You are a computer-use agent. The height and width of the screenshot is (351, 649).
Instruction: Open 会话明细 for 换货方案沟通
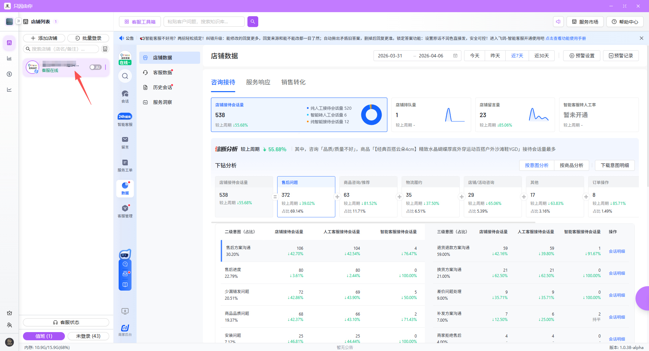617,273
